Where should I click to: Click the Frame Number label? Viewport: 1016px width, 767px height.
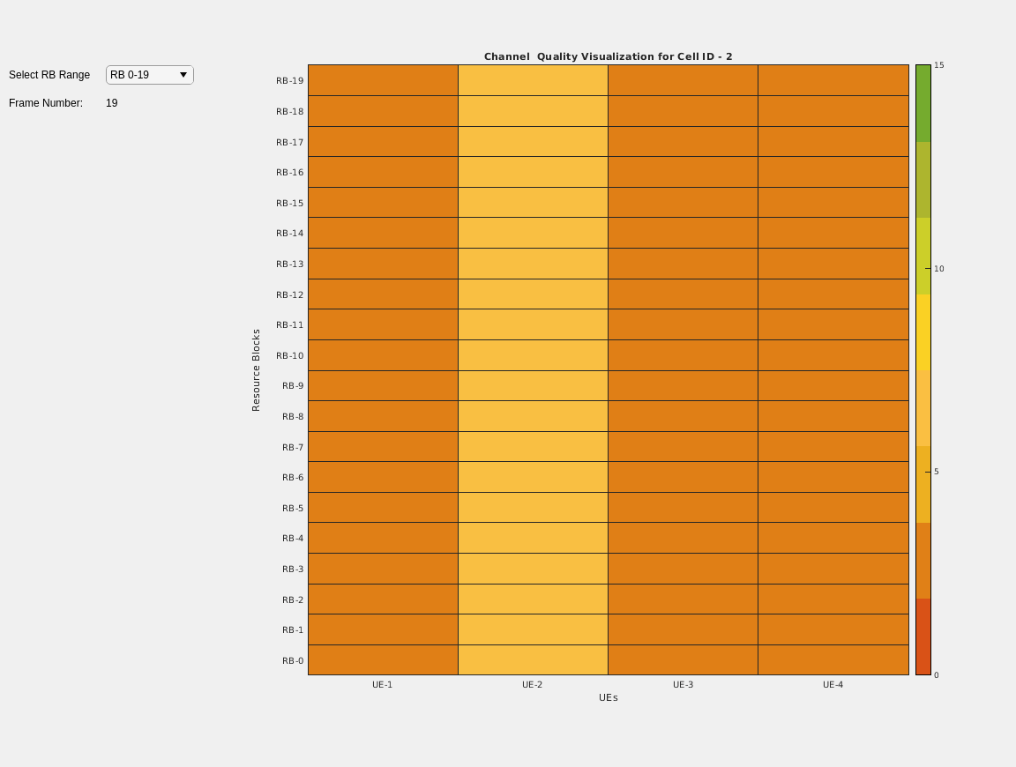[46, 103]
